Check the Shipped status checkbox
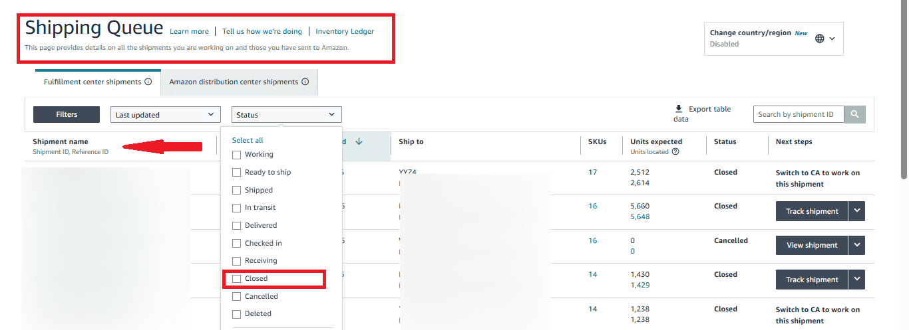This screenshot has width=909, height=330. (236, 190)
